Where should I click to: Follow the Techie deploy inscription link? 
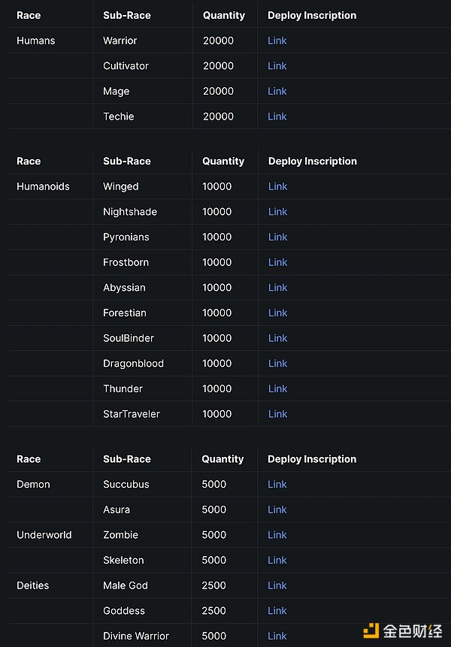point(277,116)
